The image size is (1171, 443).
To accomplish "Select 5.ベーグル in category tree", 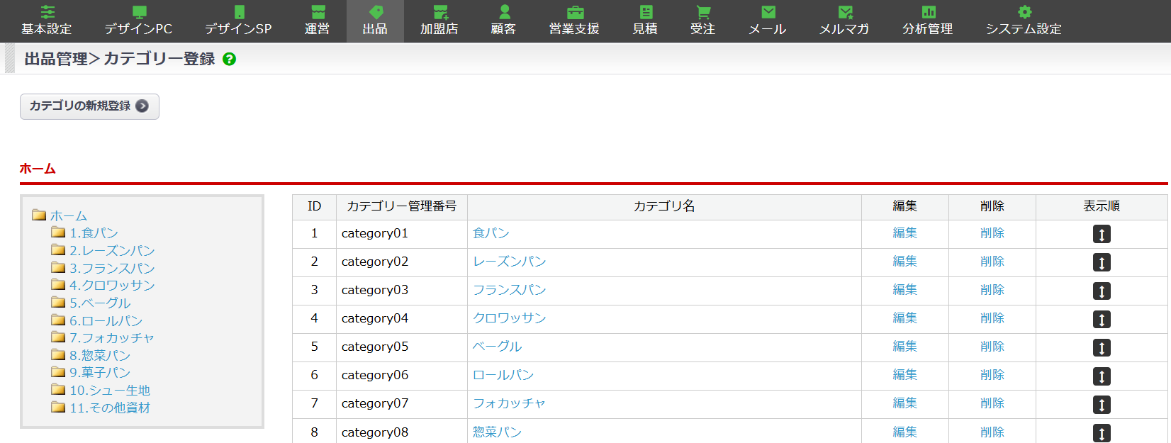I will point(100,303).
